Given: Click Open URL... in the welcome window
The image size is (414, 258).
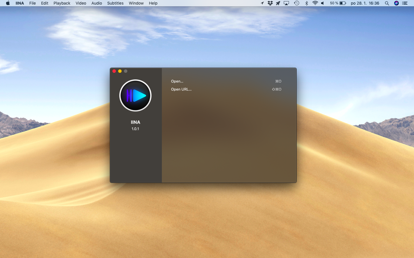Looking at the screenshot, I should [181, 89].
